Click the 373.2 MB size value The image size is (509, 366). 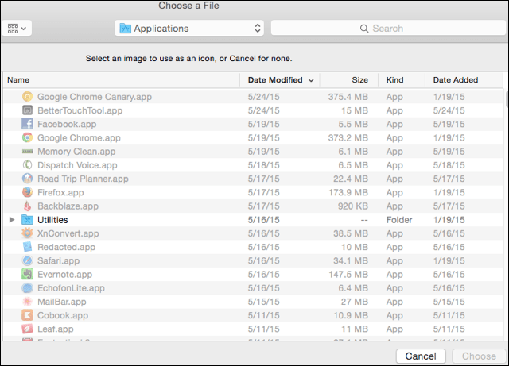click(x=348, y=137)
